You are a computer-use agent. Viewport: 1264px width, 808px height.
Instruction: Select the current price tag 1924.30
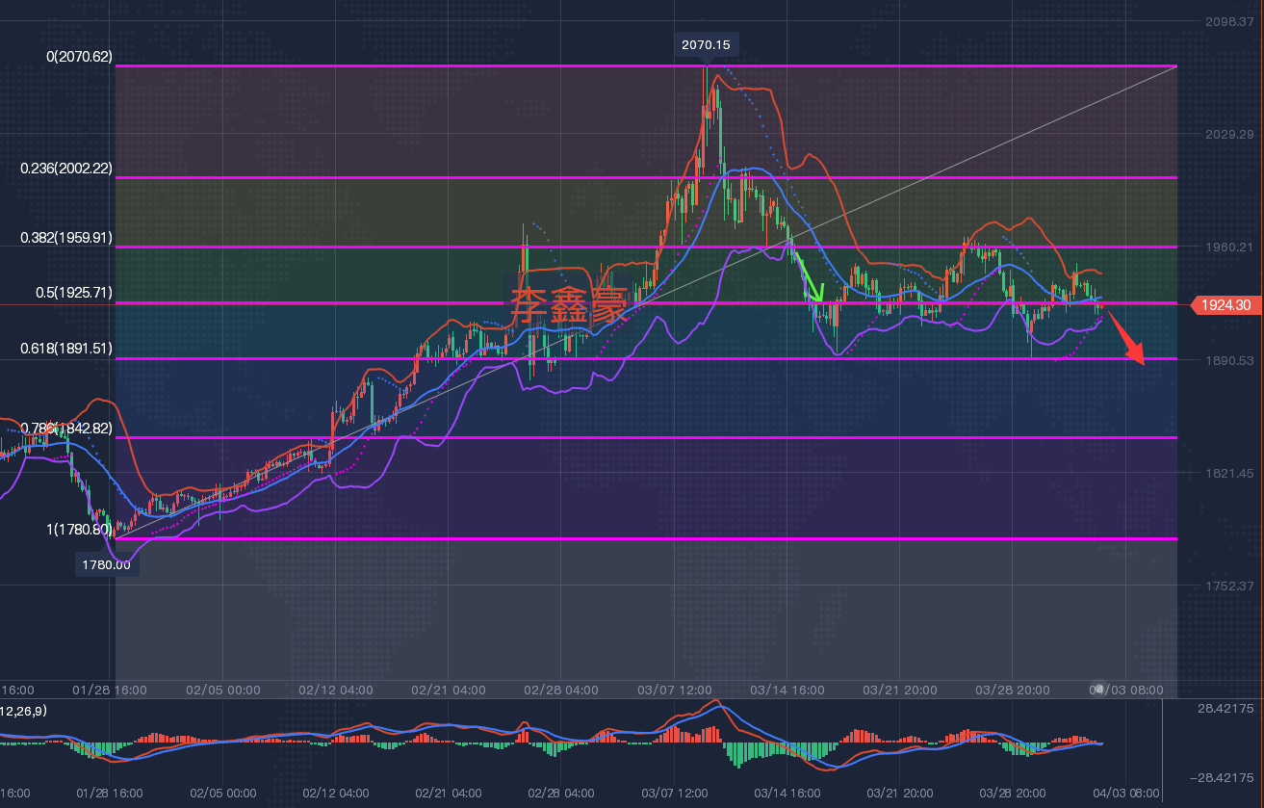(1226, 304)
